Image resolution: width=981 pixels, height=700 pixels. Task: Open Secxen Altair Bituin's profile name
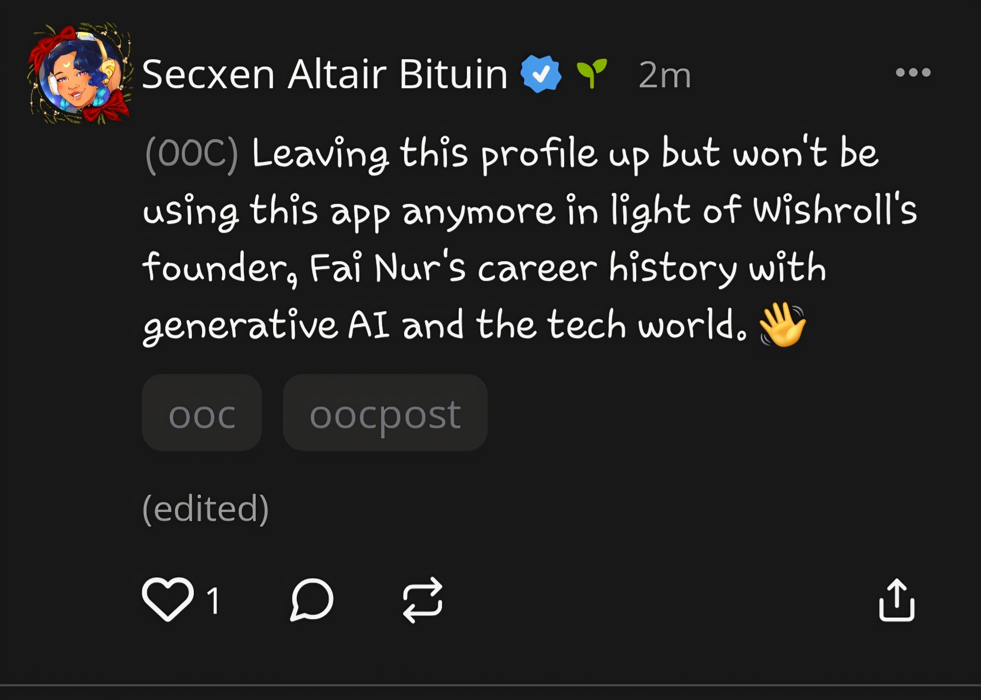(324, 74)
